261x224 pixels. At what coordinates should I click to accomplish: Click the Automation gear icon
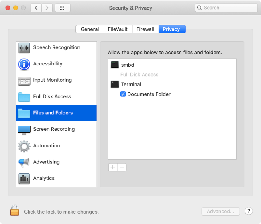pyautogui.click(x=24, y=146)
